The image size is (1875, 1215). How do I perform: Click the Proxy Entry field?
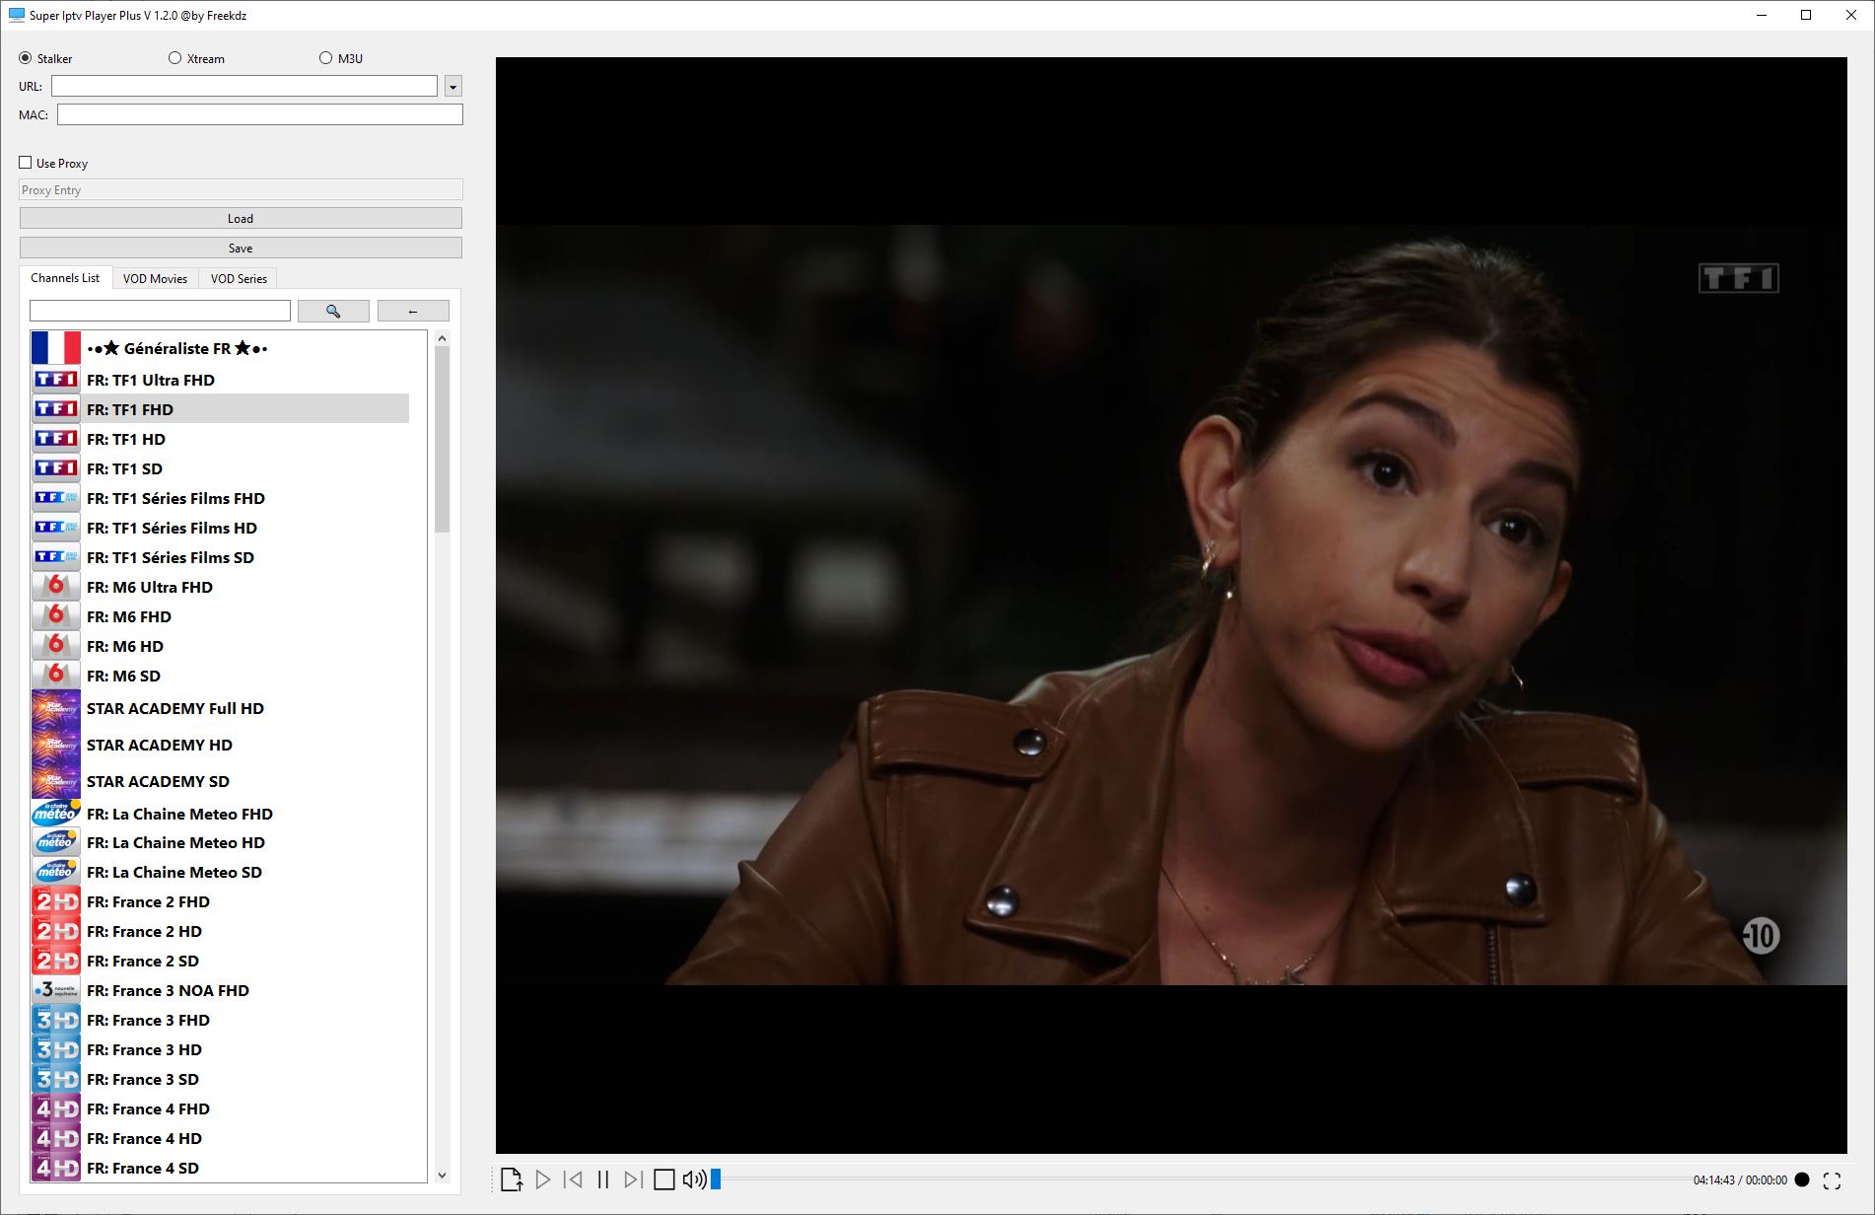tap(241, 189)
